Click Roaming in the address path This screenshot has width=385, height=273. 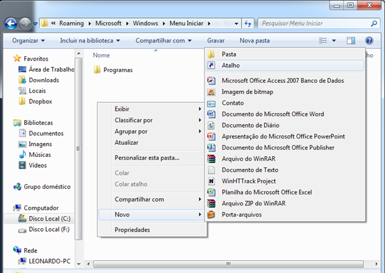click(x=71, y=24)
